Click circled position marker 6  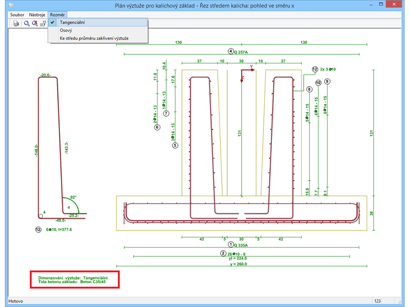tap(157, 127)
